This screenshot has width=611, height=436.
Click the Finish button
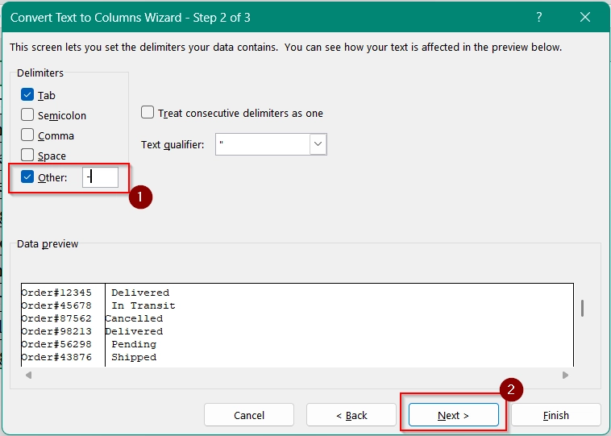click(x=555, y=415)
